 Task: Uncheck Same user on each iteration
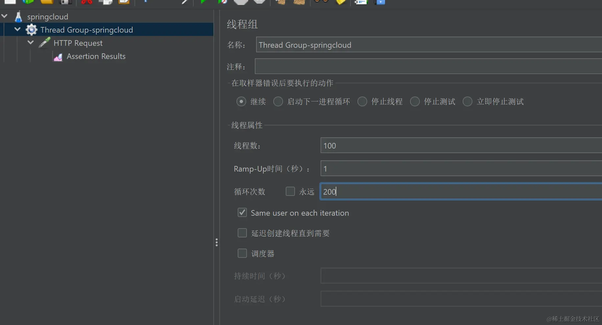[x=242, y=212]
